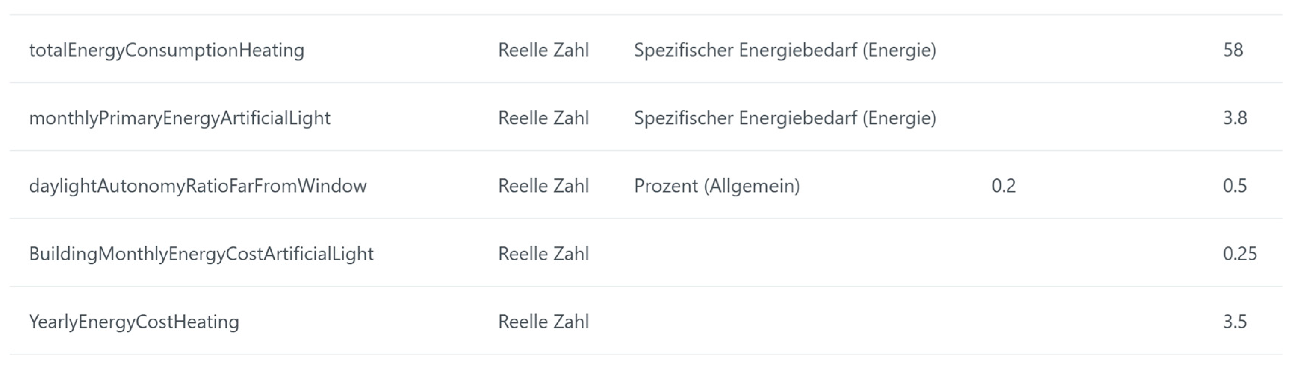The width and height of the screenshot is (1296, 373).
Task: Click the value 0.25 for artificial light cost
Action: click(x=1240, y=253)
